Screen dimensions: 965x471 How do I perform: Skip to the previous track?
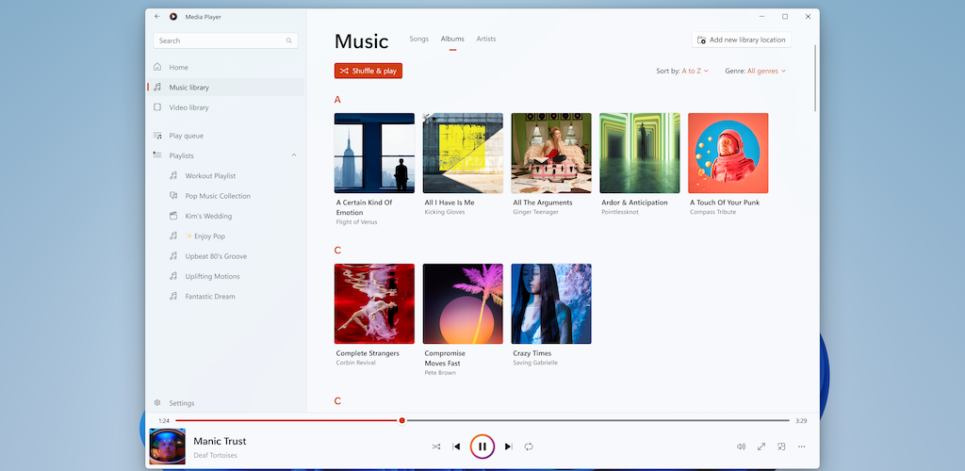coord(457,447)
